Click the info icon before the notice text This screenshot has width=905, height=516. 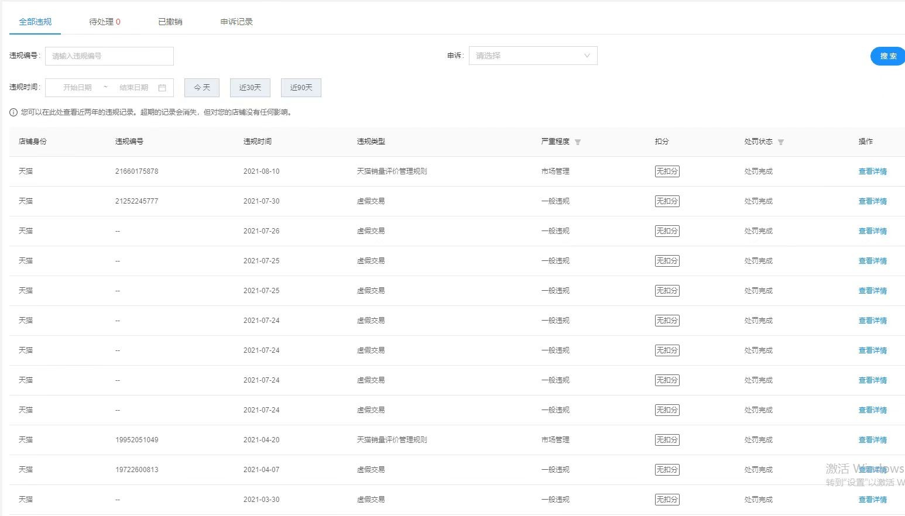click(13, 112)
